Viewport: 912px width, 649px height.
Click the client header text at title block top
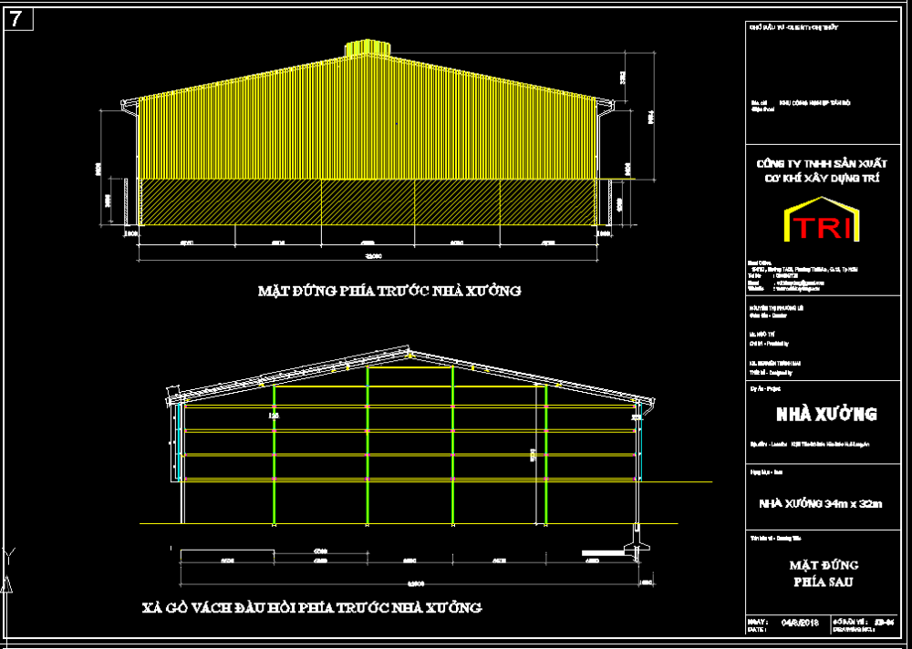point(794,27)
